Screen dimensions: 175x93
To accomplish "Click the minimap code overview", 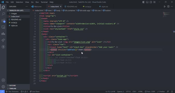I will point(166,14).
